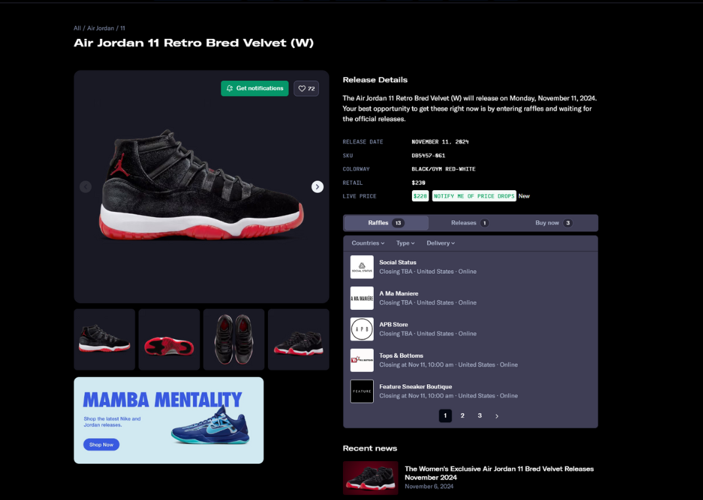Go to previous shoe image arrow
This screenshot has height=500, width=703.
[x=85, y=187]
